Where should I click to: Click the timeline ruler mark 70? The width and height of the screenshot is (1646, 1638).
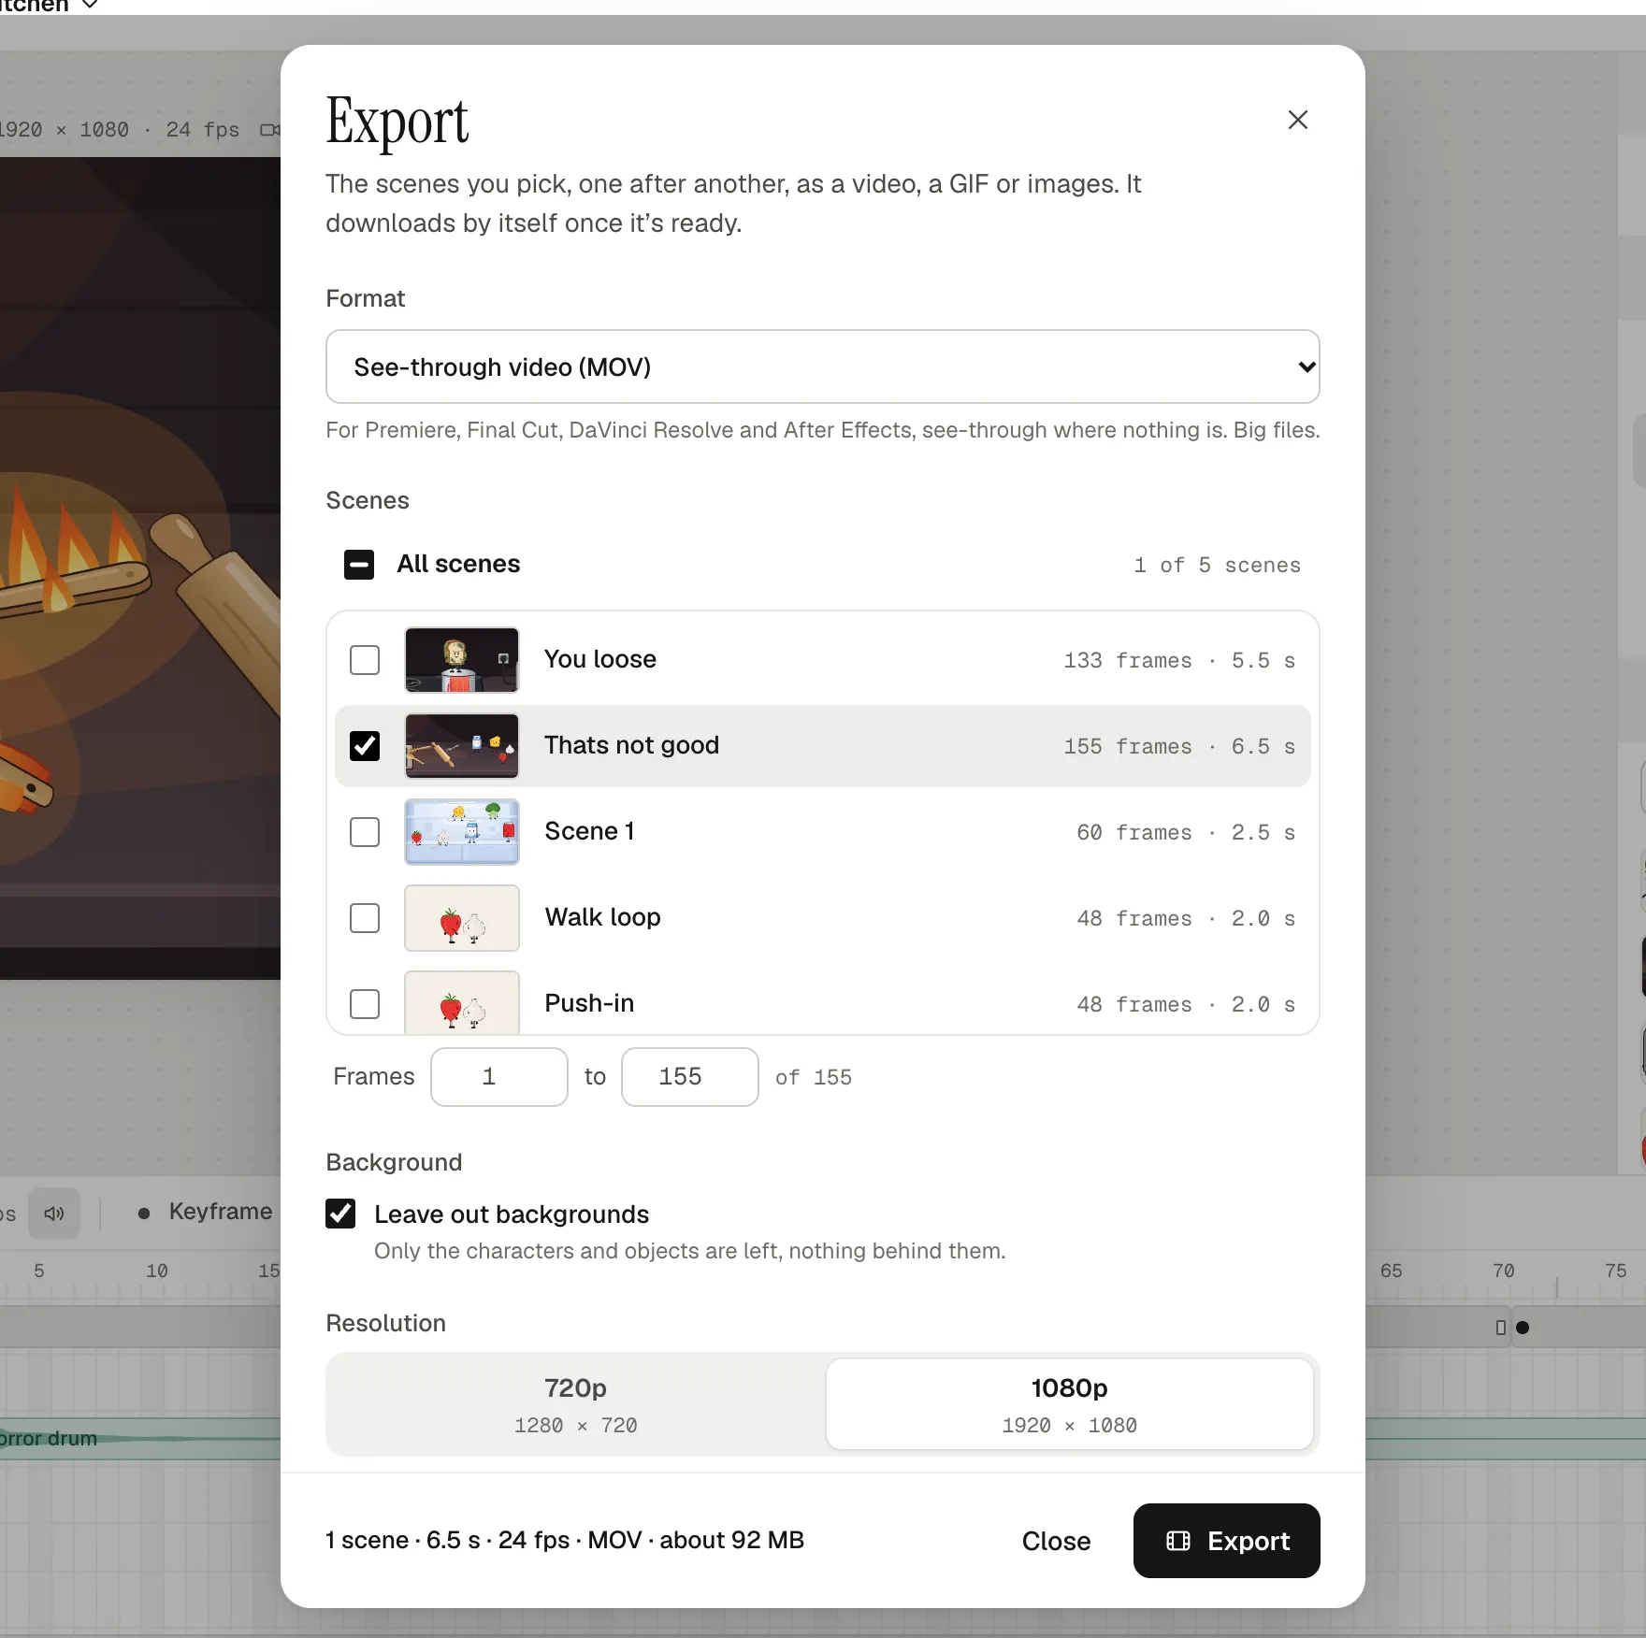click(x=1503, y=1271)
